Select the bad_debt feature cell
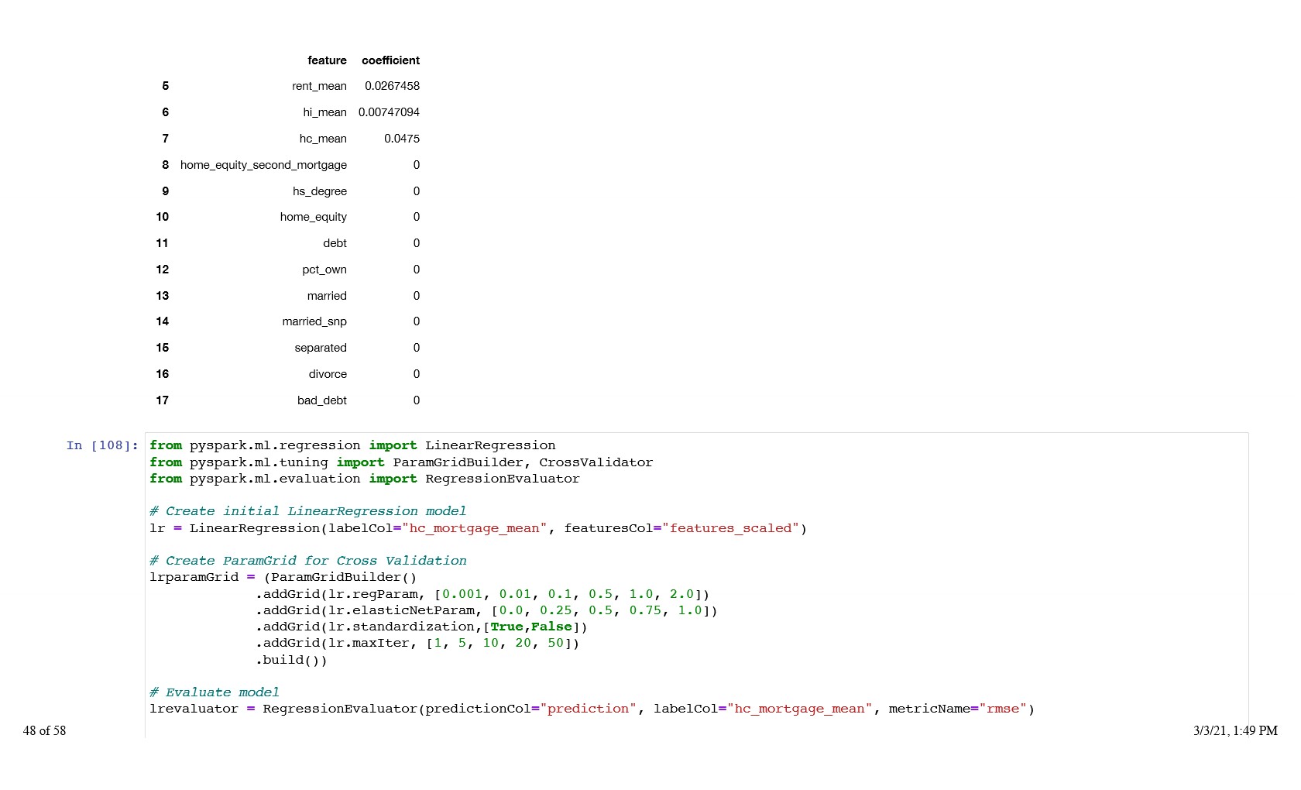 tap(321, 400)
